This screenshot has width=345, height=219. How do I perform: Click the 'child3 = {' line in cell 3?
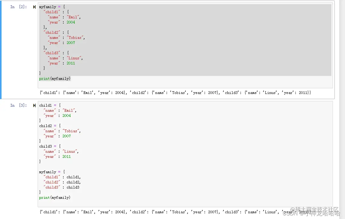[50, 146]
